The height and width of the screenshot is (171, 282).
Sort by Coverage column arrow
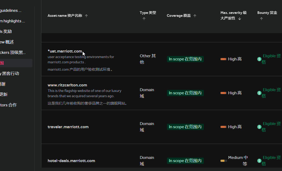[195, 16]
